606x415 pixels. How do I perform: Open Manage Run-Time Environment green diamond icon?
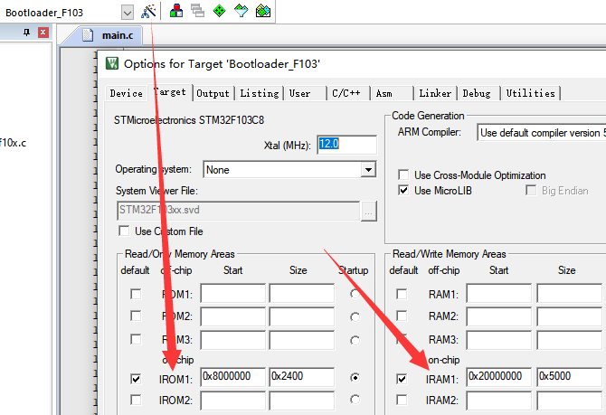coord(220,11)
